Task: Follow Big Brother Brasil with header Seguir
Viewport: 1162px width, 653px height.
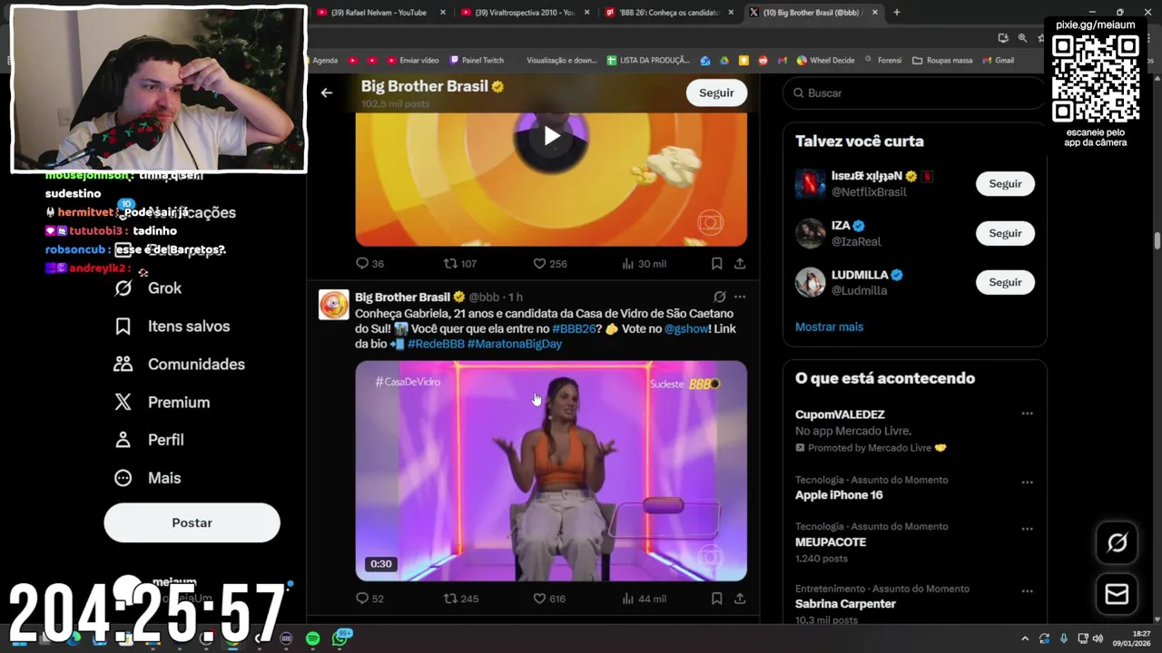Action: 716,93
